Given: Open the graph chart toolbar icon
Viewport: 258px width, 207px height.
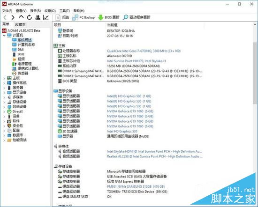Looking at the screenshot, I should coord(46,17).
